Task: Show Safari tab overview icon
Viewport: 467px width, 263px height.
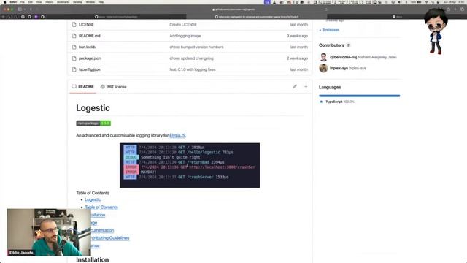Action: [462, 9]
